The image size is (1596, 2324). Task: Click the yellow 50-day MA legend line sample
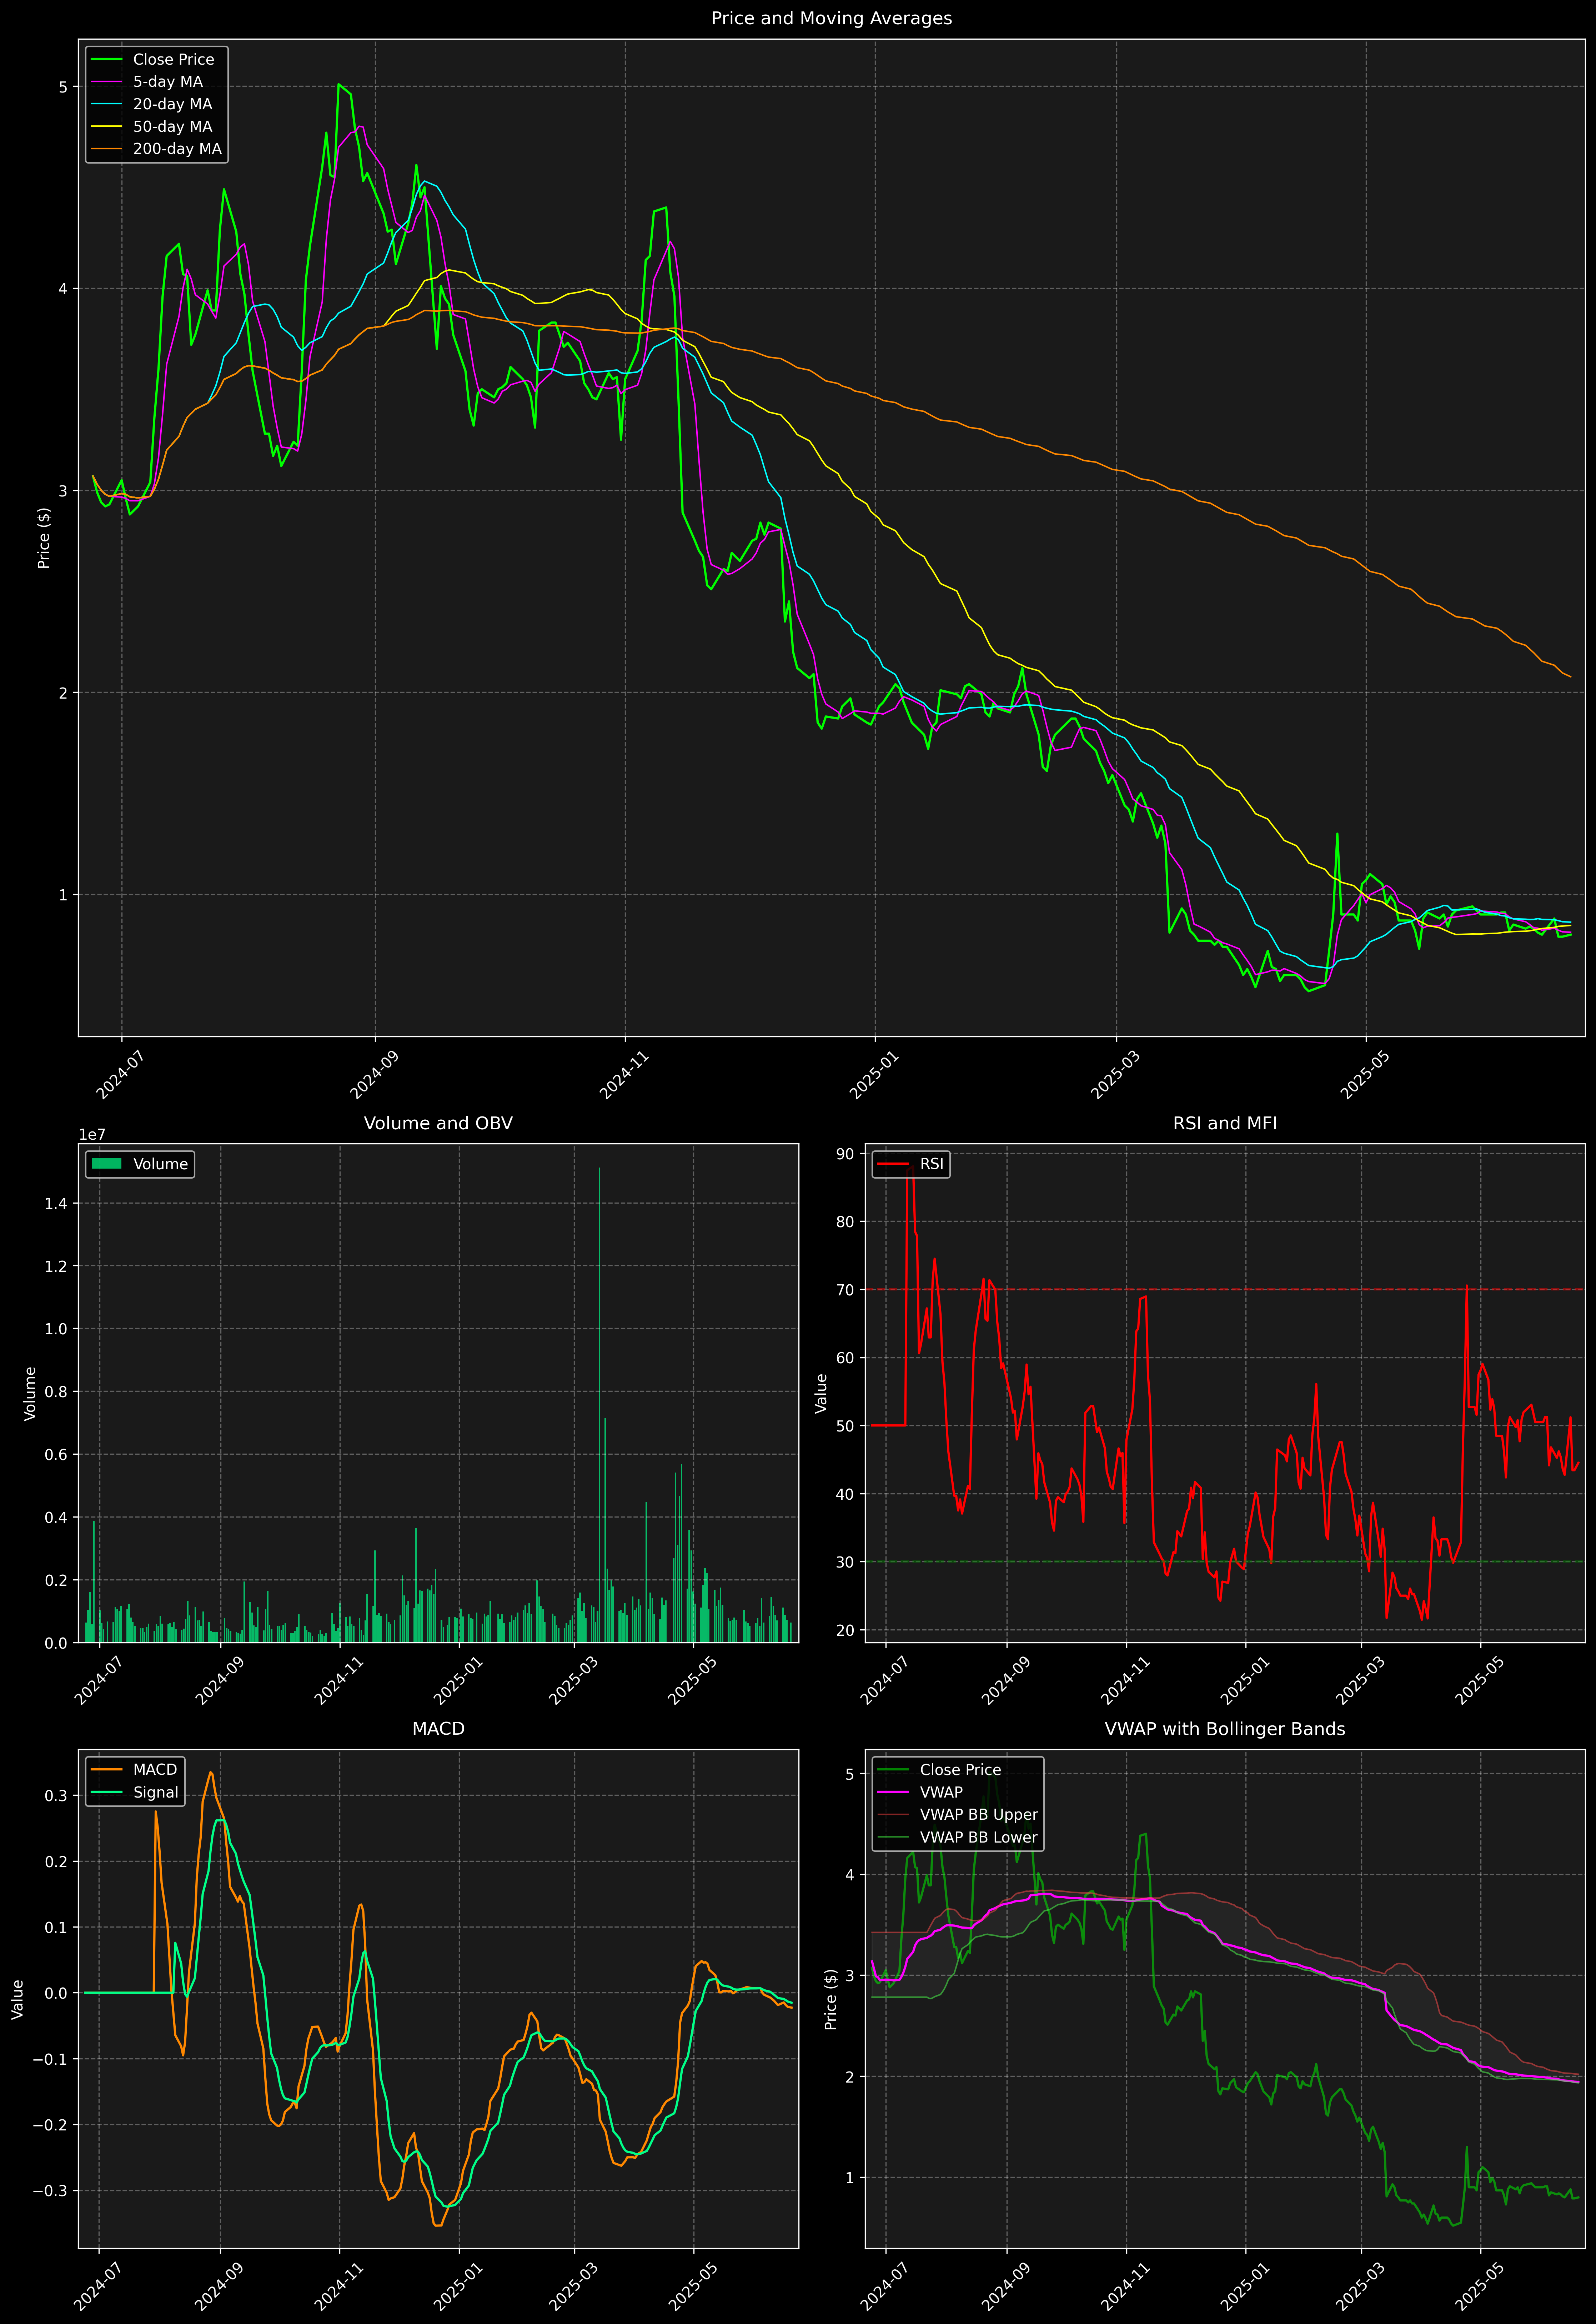pos(107,127)
